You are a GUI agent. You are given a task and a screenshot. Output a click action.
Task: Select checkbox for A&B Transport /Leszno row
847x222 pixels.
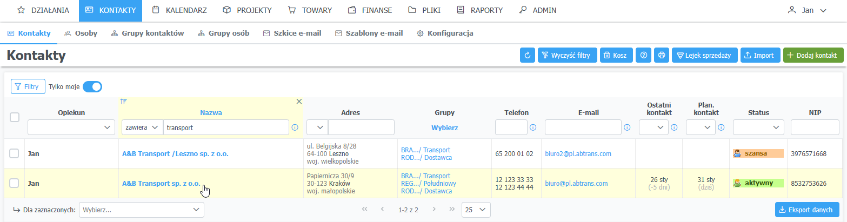(15, 154)
